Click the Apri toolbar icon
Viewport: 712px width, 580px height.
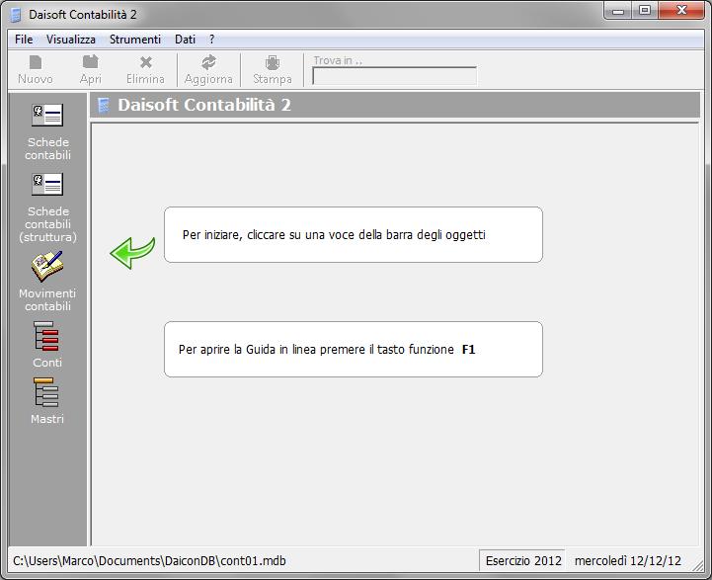pyautogui.click(x=90, y=62)
